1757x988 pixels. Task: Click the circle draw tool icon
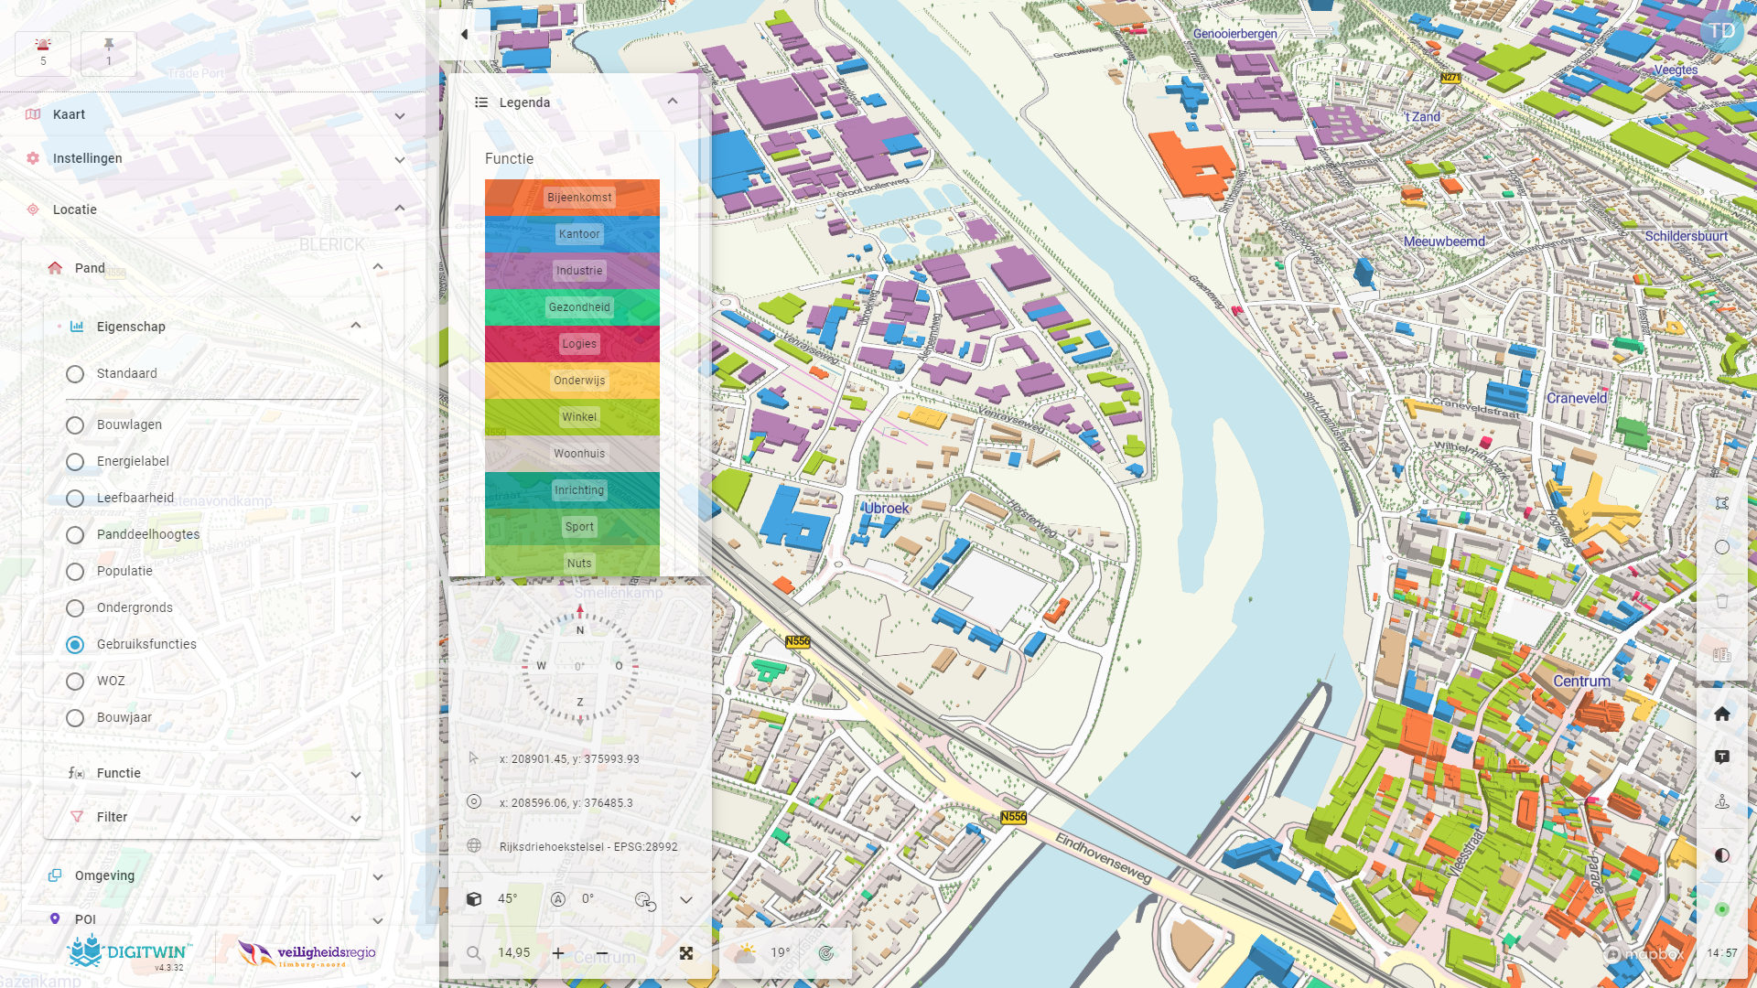[1721, 547]
